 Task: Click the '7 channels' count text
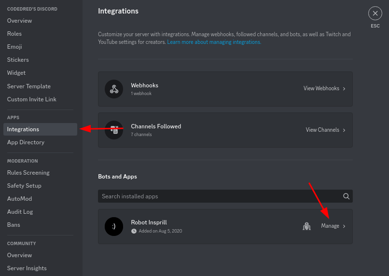click(141, 135)
